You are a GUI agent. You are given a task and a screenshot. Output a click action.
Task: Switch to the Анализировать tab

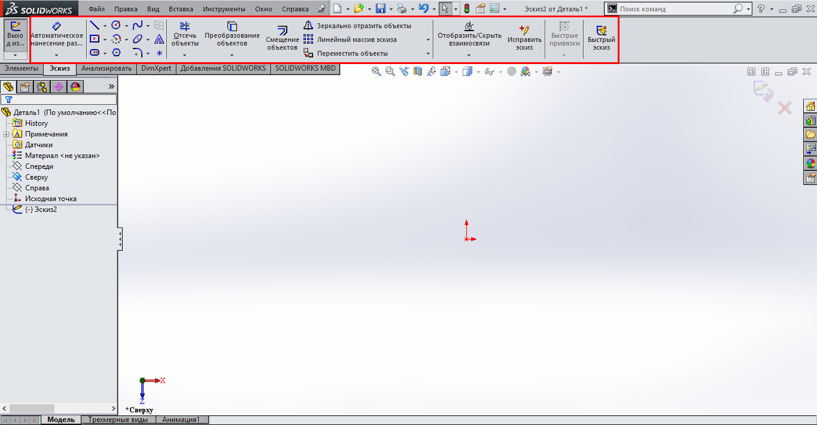tap(107, 68)
